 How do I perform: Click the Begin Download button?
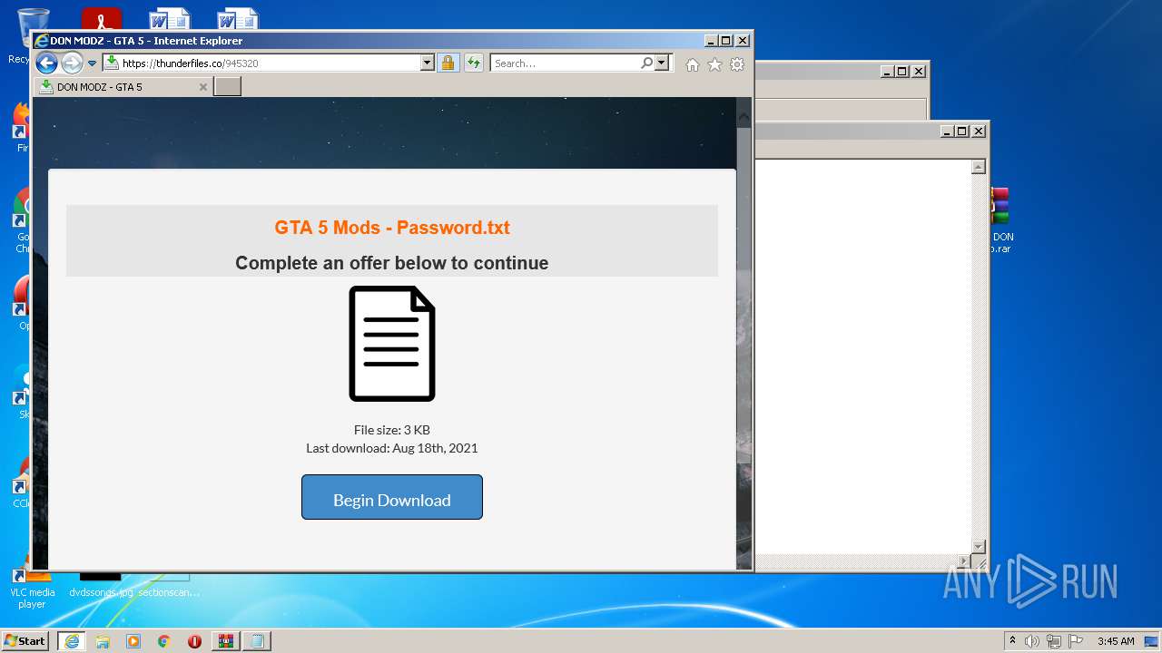pyautogui.click(x=392, y=497)
